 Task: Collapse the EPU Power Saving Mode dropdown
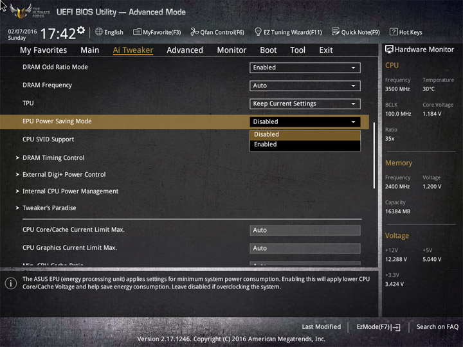(x=305, y=122)
